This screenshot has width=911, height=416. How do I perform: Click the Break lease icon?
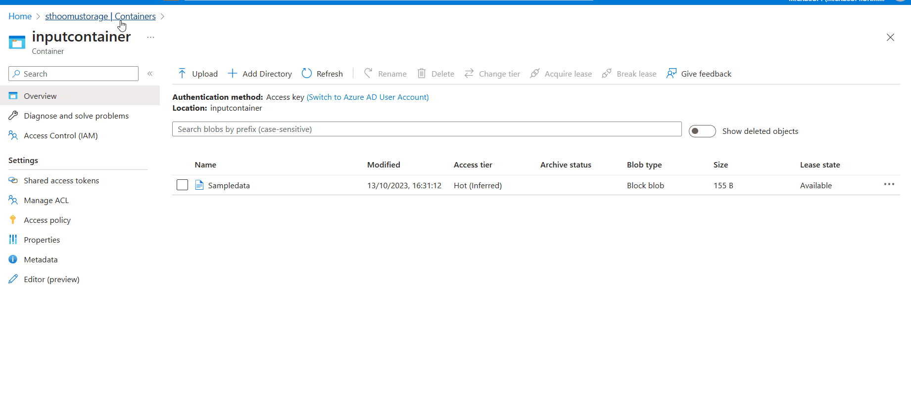pyautogui.click(x=607, y=74)
